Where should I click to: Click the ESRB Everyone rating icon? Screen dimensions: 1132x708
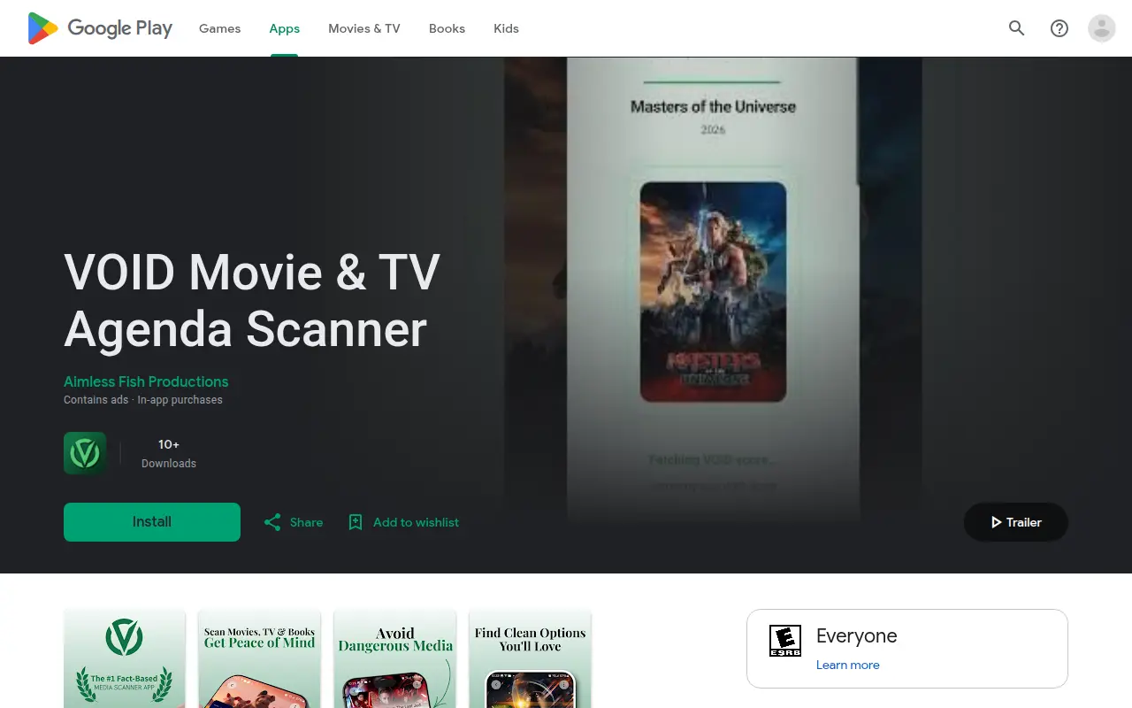click(785, 641)
